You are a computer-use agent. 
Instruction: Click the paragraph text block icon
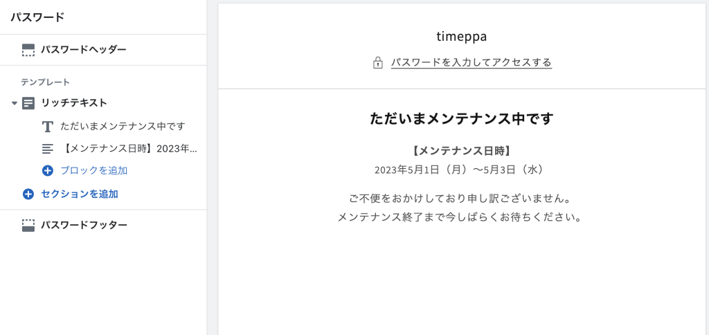(x=48, y=148)
